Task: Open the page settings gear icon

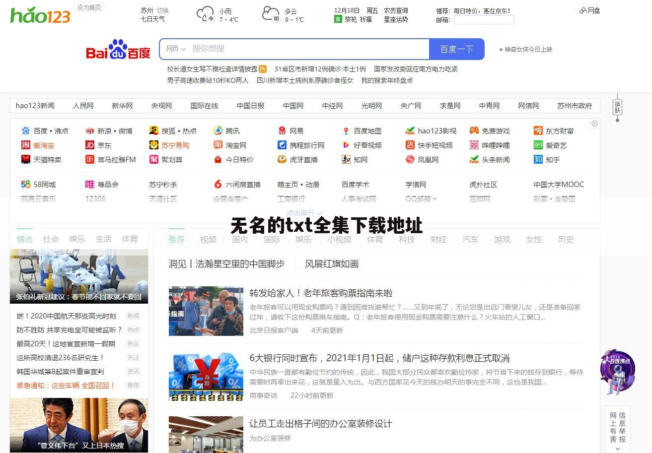Action: tap(594, 124)
